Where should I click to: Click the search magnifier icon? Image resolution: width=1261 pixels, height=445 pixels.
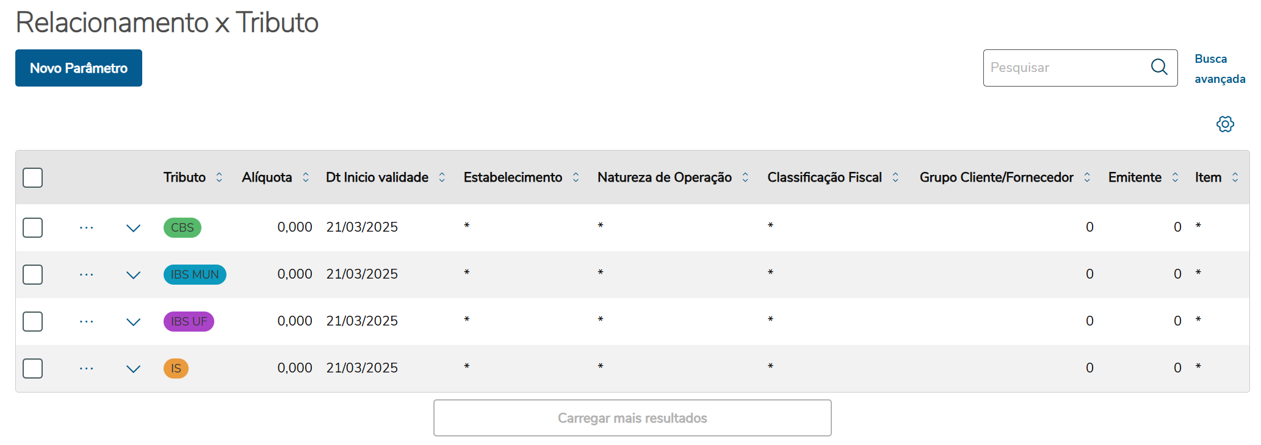[x=1158, y=67]
